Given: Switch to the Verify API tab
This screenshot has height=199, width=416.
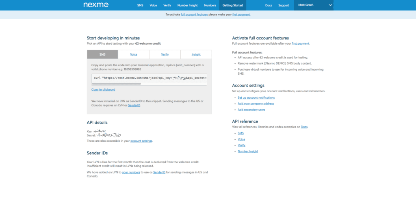Looking at the screenshot, I should tap(165, 54).
